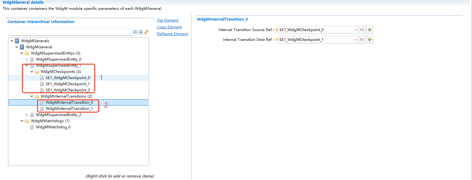Click the yellow refresh arrows icon
472x180 pixels.
tap(146, 32)
